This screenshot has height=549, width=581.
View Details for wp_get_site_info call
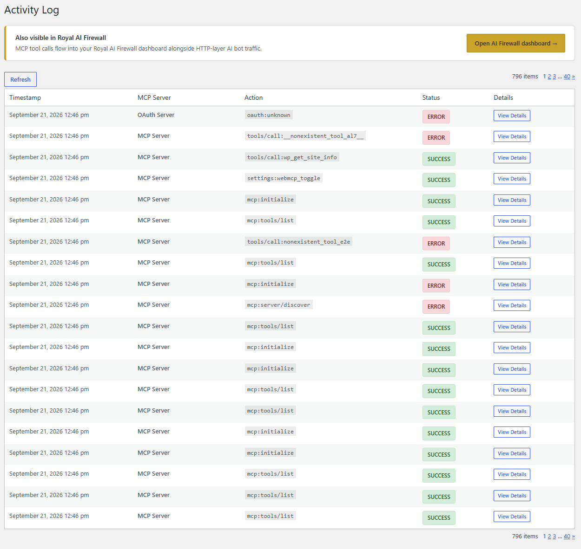point(512,158)
